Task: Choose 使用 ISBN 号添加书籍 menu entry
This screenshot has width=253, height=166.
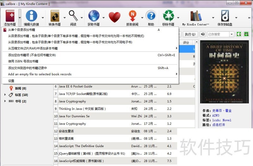Action: (x=23, y=61)
